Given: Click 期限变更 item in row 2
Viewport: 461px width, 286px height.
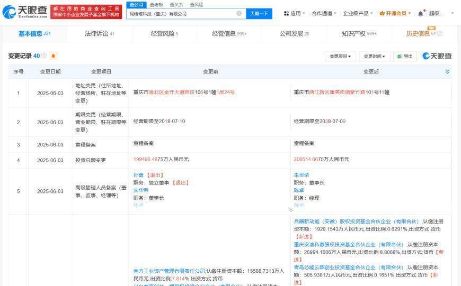Looking at the screenshot, I should pyautogui.click(x=101, y=122).
